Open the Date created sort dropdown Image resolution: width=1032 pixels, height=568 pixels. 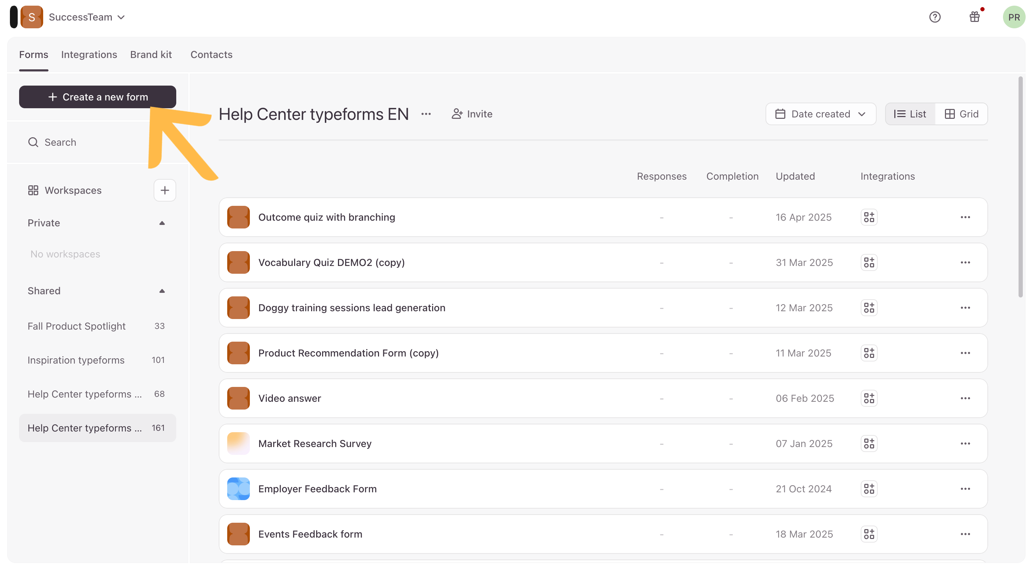tap(820, 114)
